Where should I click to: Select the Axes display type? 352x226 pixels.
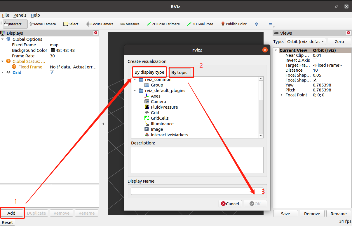pos(156,96)
